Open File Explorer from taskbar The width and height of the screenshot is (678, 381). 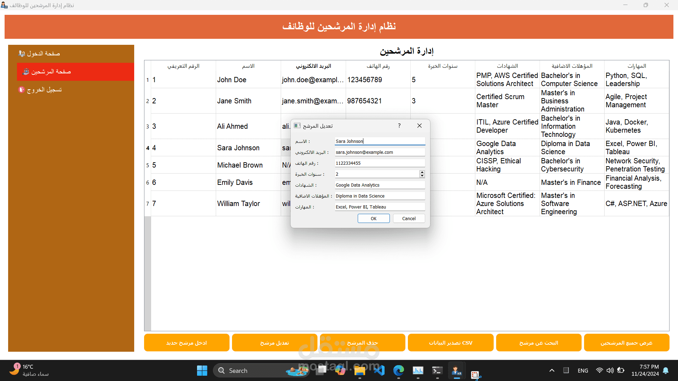point(359,370)
